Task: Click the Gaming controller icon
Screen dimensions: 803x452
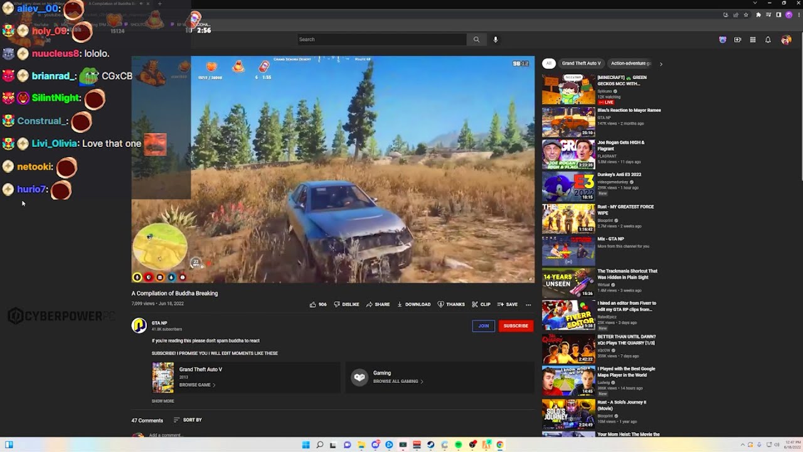Action: point(359,377)
